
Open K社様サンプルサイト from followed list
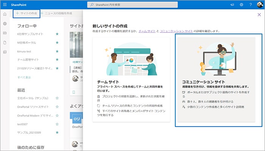pyautogui.click(x=30, y=34)
